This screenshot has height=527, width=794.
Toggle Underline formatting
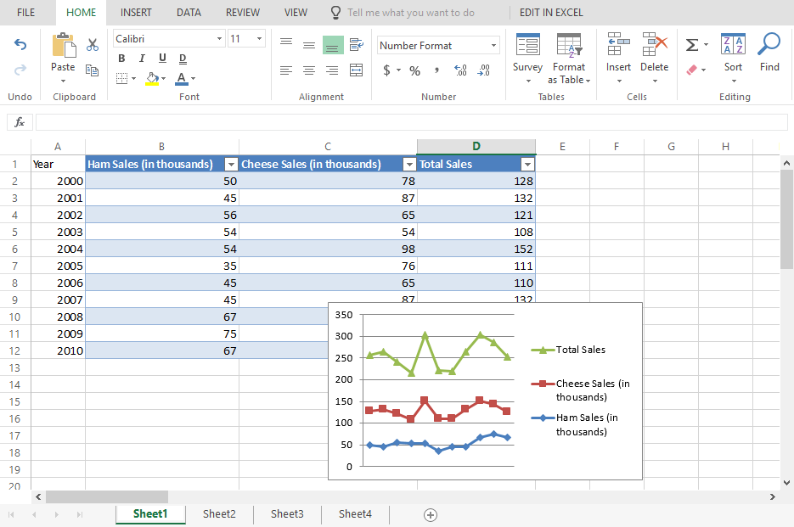click(x=162, y=59)
